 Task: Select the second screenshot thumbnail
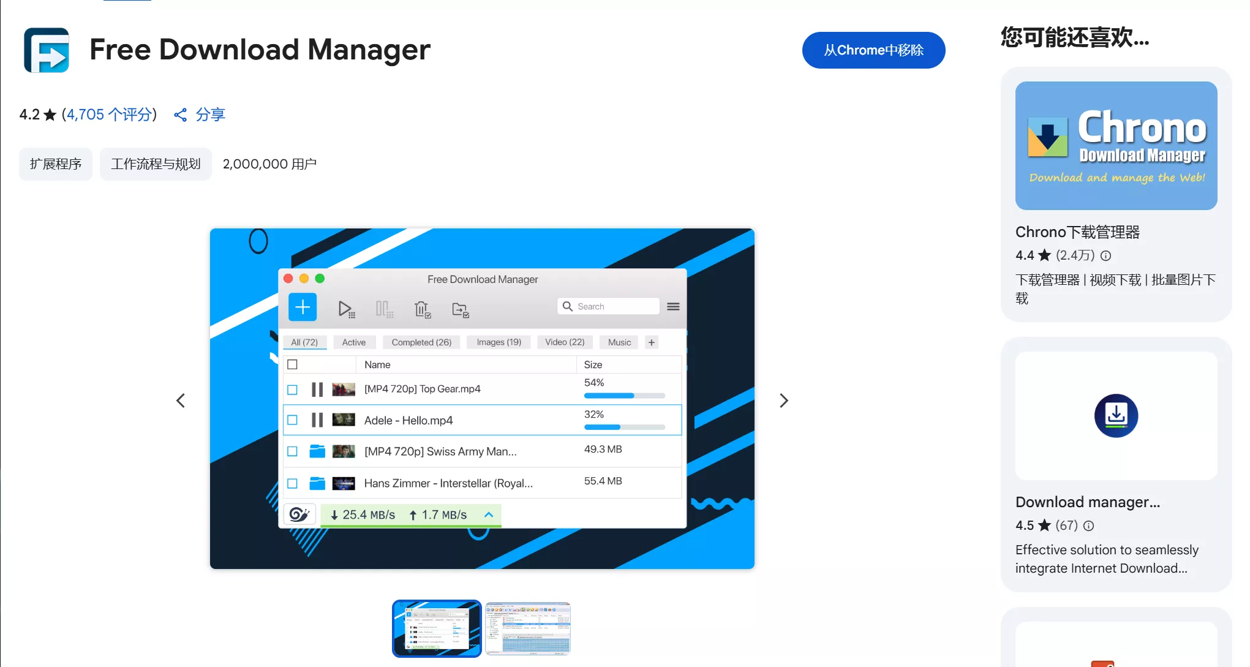[527, 628]
